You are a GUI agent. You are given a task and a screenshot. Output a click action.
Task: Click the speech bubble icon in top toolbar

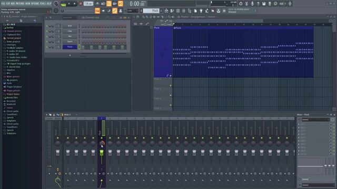pos(275,4)
